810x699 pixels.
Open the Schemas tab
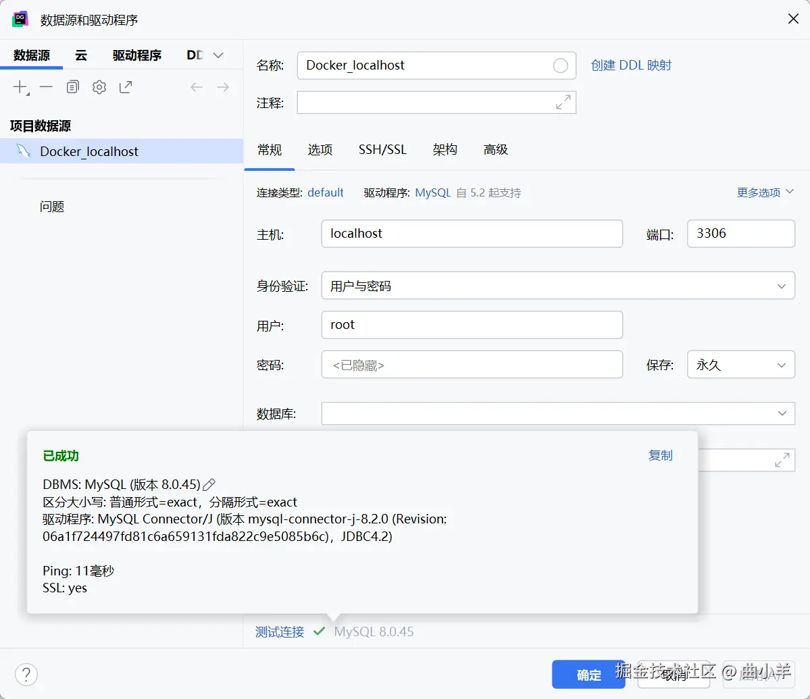[445, 150]
